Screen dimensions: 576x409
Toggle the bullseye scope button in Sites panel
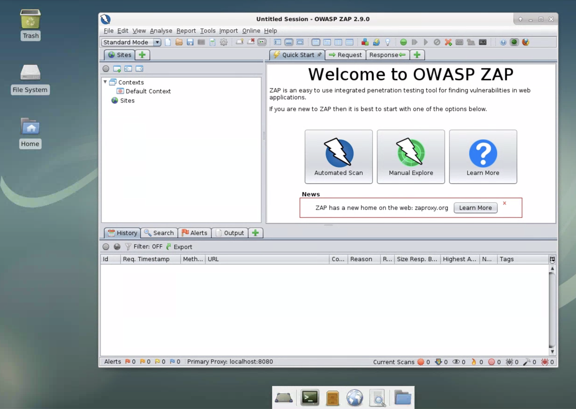[106, 69]
